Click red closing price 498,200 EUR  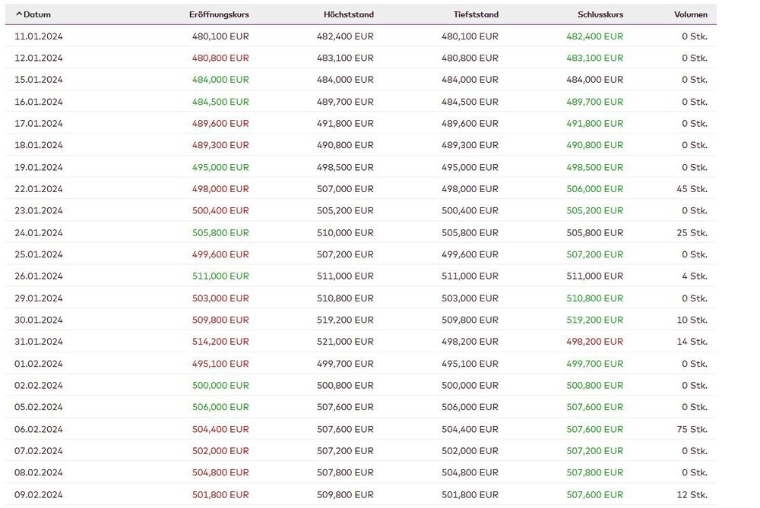pyautogui.click(x=594, y=342)
